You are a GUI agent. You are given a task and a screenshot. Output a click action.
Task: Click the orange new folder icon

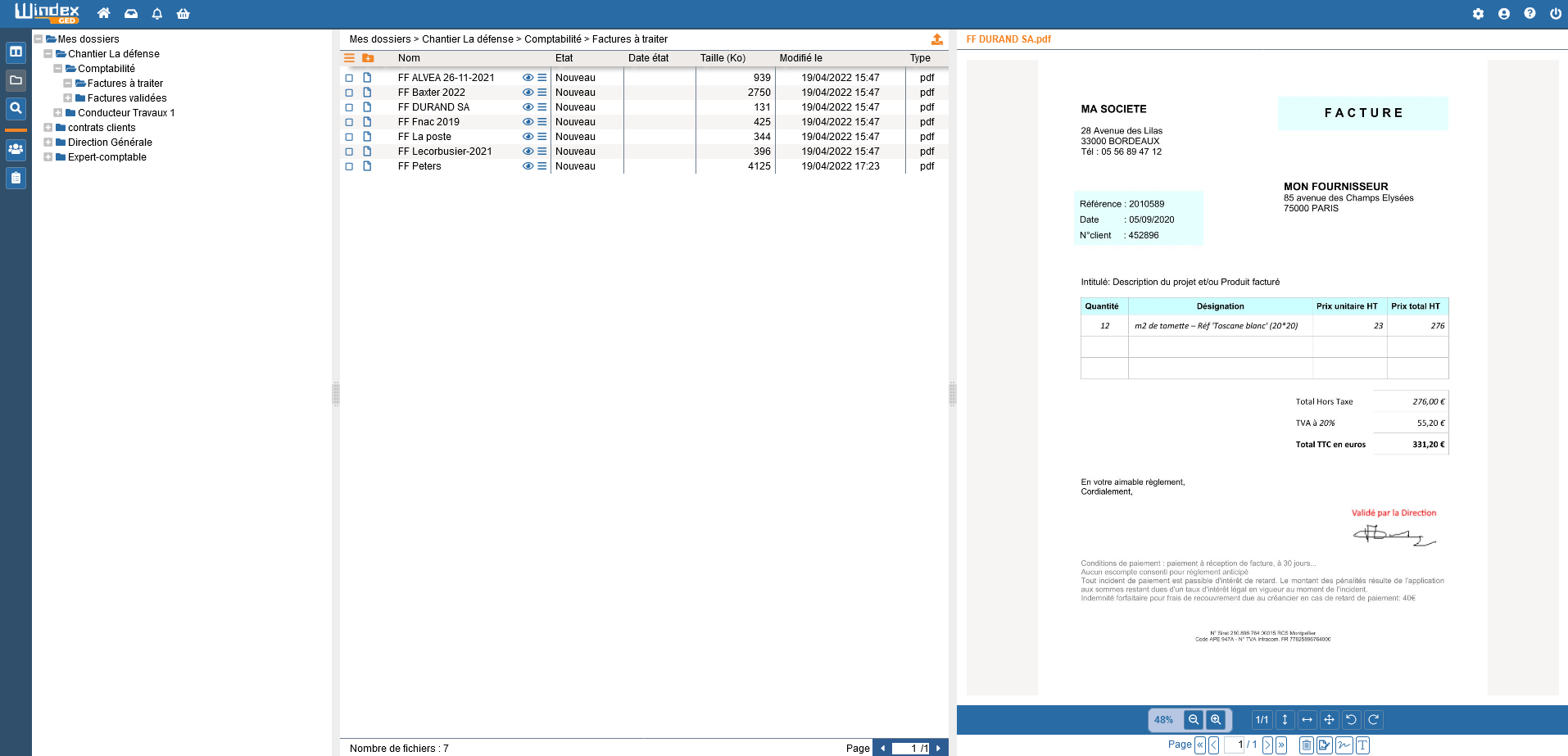tap(368, 58)
